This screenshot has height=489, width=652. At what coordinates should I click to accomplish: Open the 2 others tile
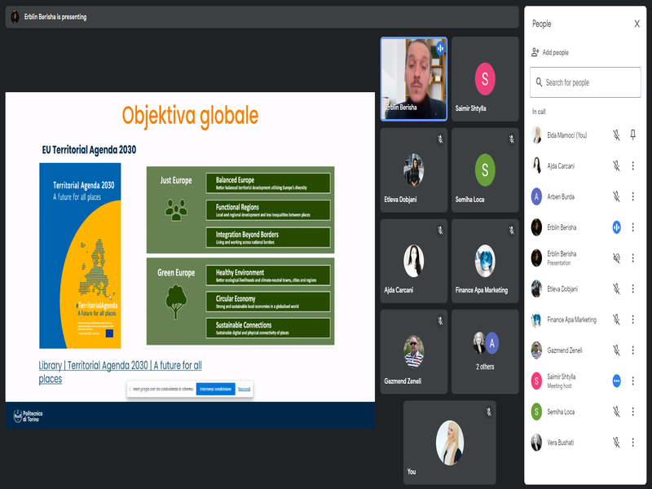click(x=485, y=351)
